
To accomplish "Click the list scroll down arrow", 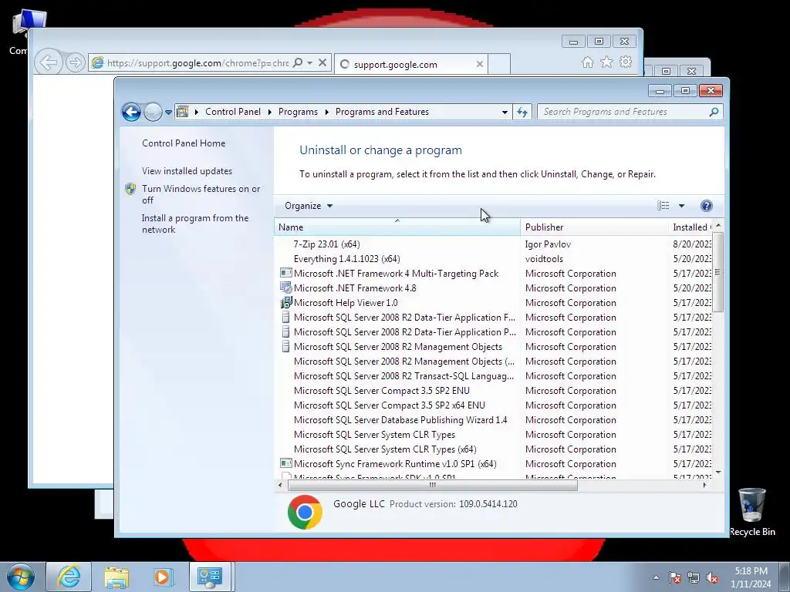I will point(718,473).
